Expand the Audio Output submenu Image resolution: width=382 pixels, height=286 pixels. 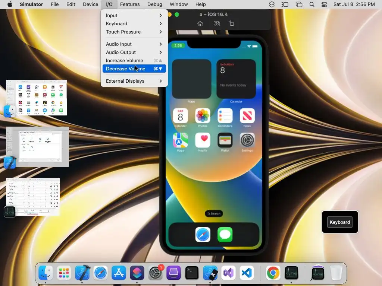pyautogui.click(x=134, y=52)
